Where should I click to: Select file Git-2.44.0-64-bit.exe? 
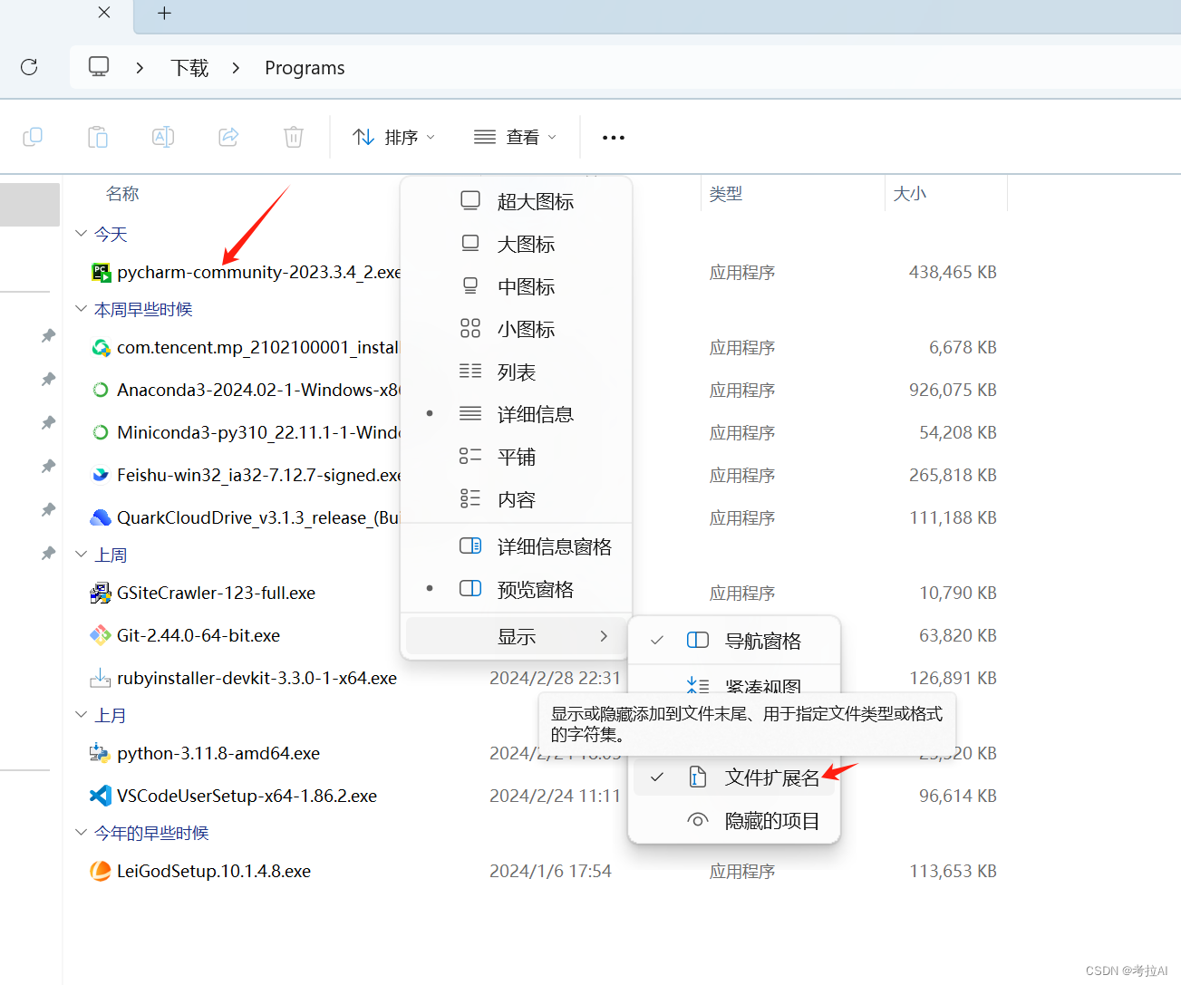pos(198,635)
